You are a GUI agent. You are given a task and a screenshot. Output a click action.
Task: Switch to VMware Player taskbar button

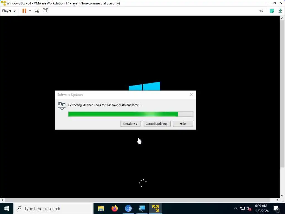(156, 208)
